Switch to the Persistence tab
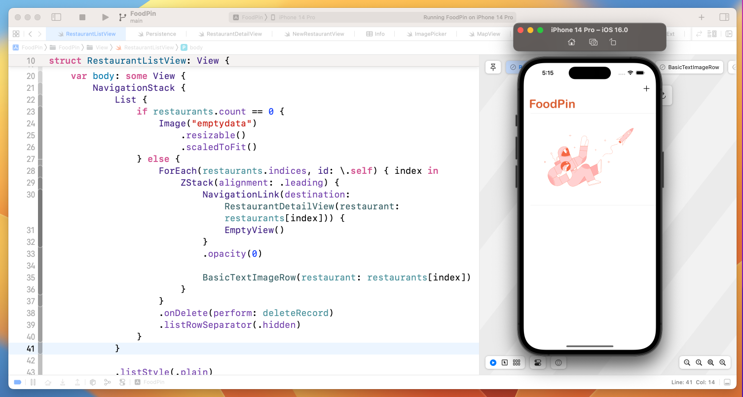743x397 pixels. [x=160, y=34]
